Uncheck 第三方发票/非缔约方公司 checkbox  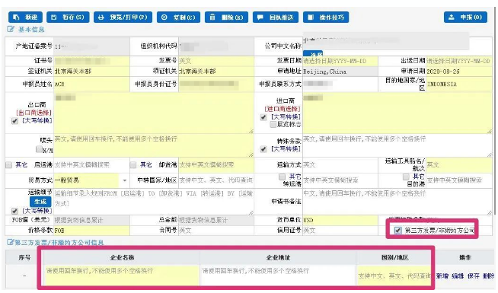click(x=397, y=231)
